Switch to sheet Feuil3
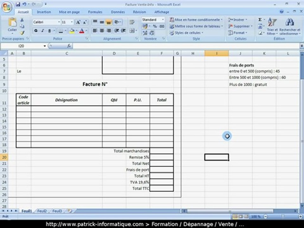The image size is (304, 228). [x=57, y=211]
